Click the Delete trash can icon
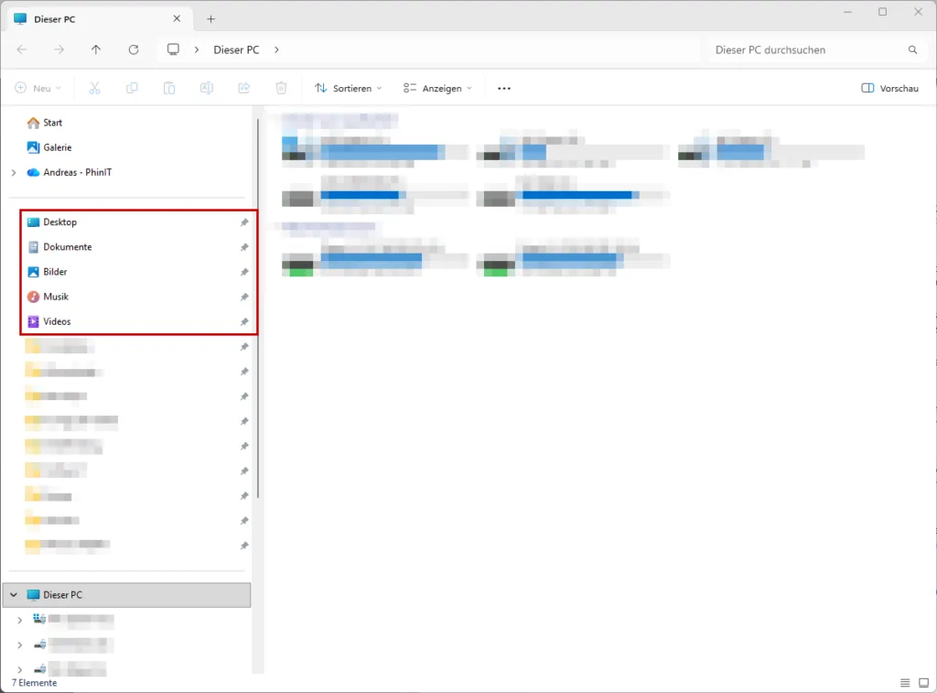 (281, 88)
